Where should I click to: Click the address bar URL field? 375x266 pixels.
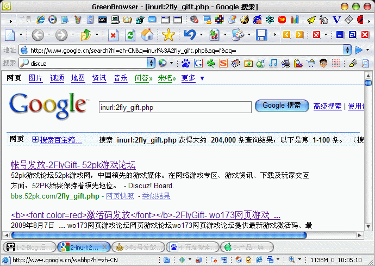[x=182, y=50]
